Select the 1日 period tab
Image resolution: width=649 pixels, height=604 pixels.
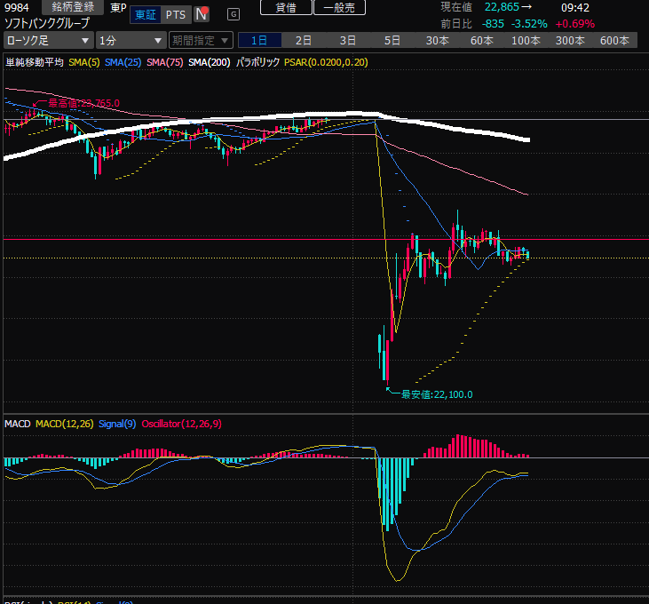click(259, 40)
